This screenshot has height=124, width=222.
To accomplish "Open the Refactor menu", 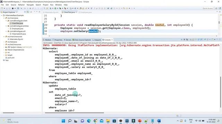I will 22,5.
